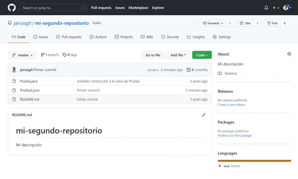
Task: View watchers count next to Unwatch
Action: pos(230,23)
